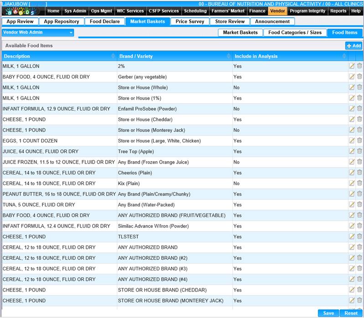
Task: Open the Farmers' Market menu
Action: click(x=228, y=11)
